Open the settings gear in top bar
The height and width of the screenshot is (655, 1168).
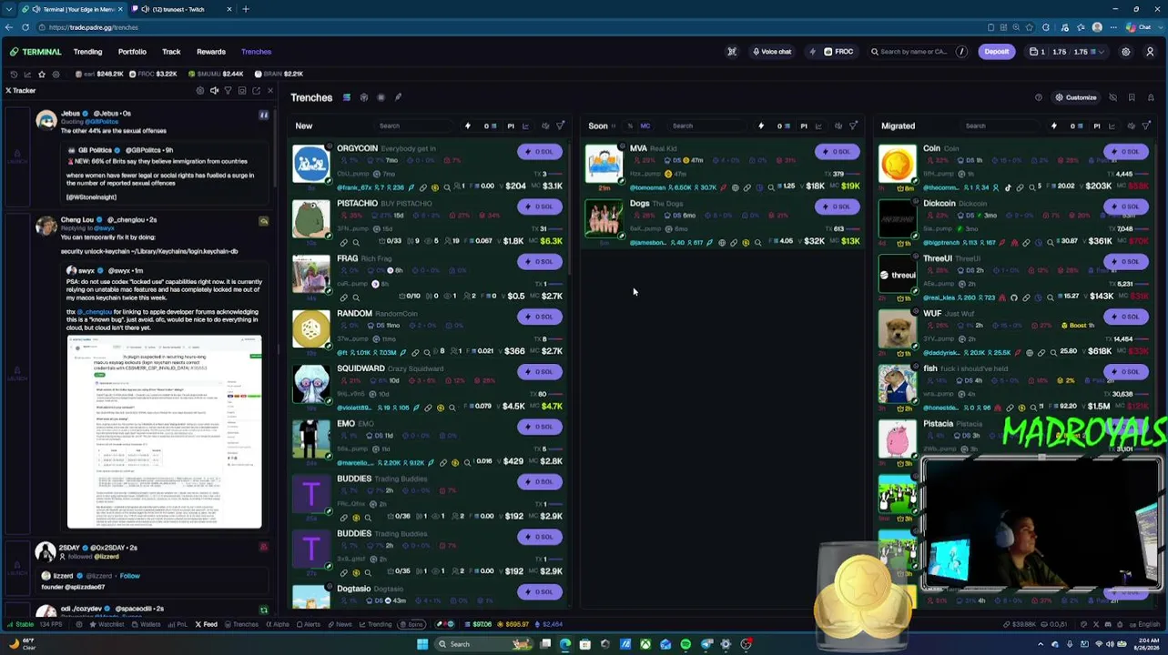tap(1126, 52)
